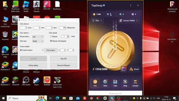Click the repeat times number field

tap(64, 36)
